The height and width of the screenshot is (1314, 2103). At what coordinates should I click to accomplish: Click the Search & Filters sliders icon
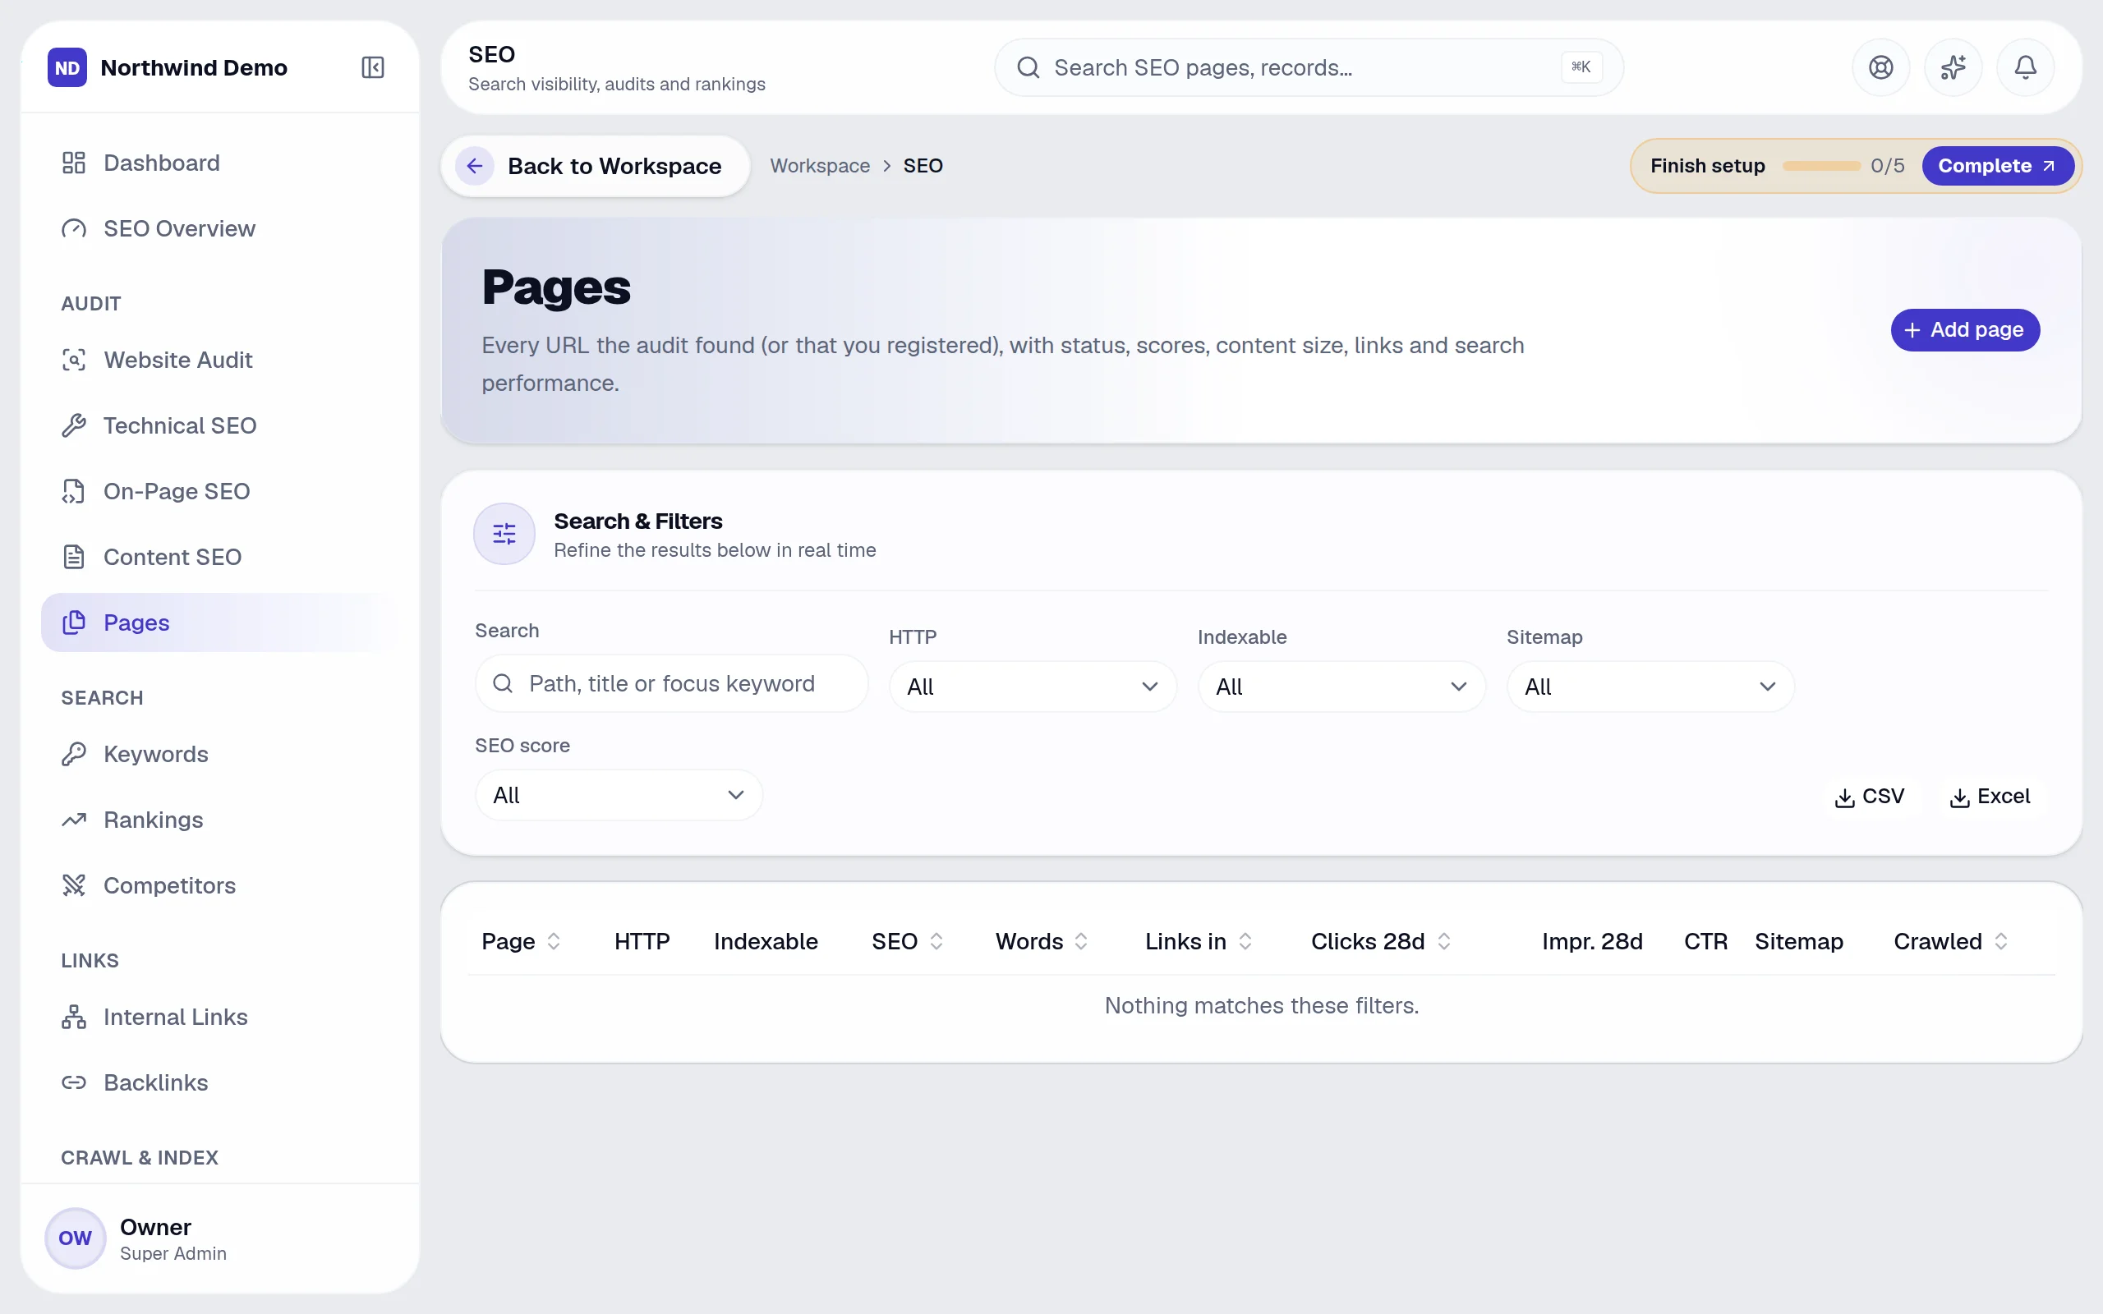point(504,534)
